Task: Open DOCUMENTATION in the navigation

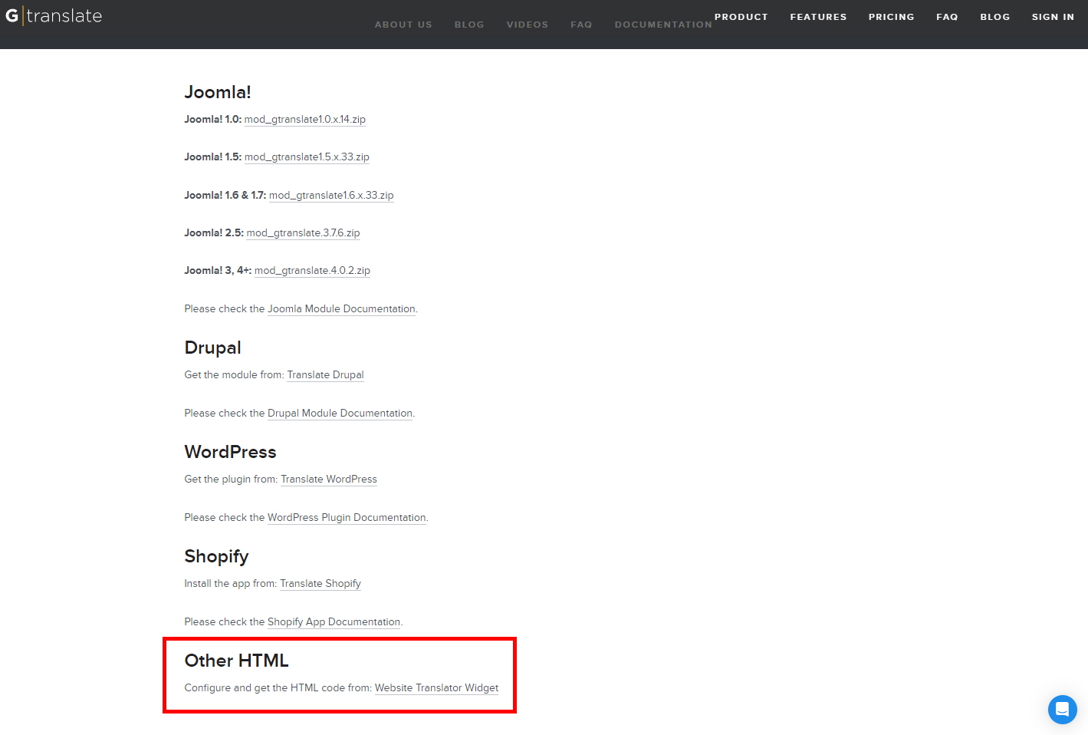Action: click(663, 25)
